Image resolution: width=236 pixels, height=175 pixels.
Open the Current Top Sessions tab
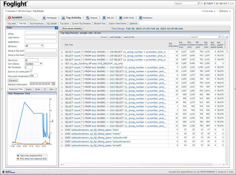[x=81, y=23]
